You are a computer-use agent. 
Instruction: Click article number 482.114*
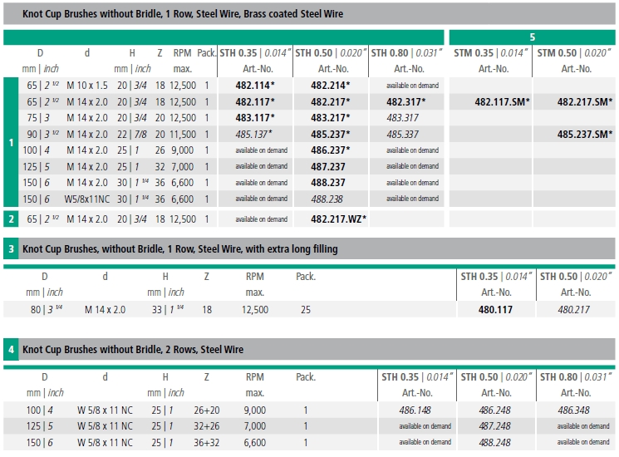(255, 86)
